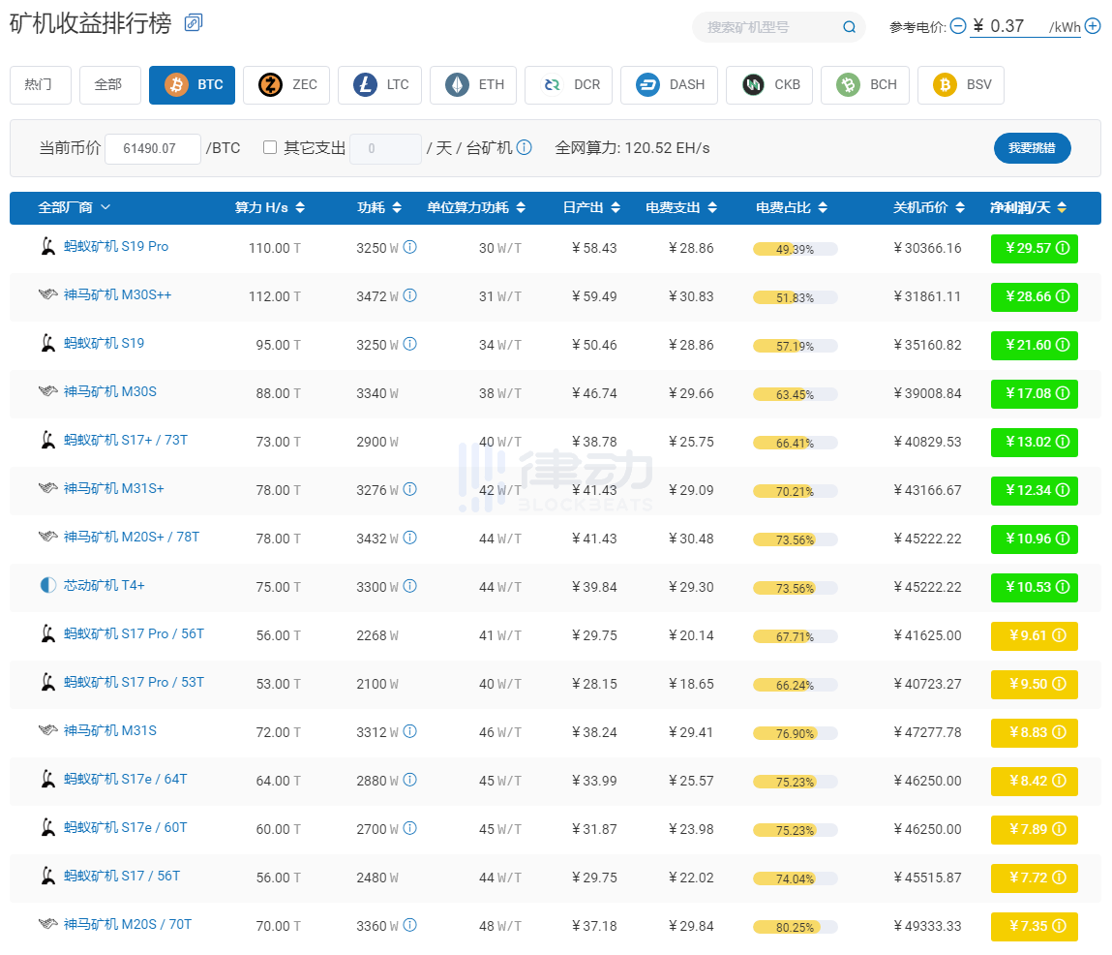Viewport: 1112px width, 955px height.
Task: Switch to the 全部 tab
Action: click(110, 85)
